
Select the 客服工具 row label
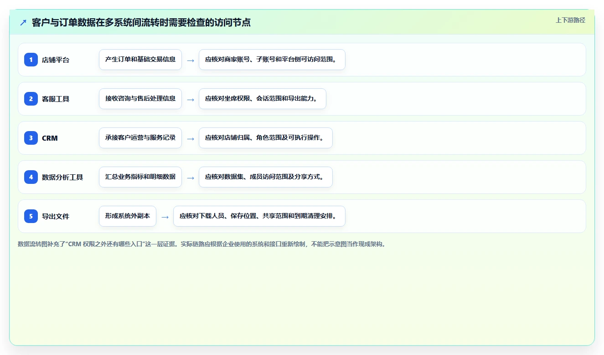pyautogui.click(x=56, y=99)
